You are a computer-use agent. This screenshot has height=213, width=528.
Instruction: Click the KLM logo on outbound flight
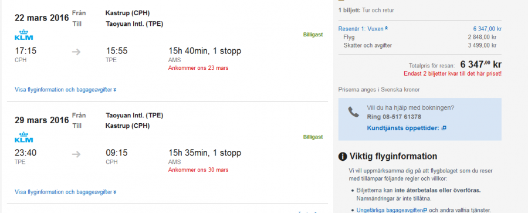coord(24,35)
